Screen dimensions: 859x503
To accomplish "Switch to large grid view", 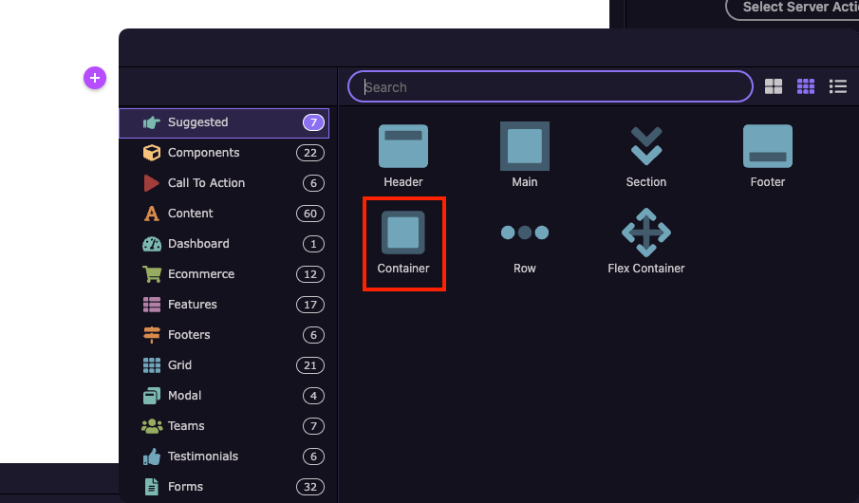I will point(774,86).
